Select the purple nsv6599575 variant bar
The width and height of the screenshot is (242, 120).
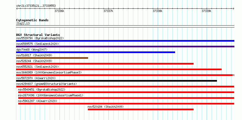point(125,47)
